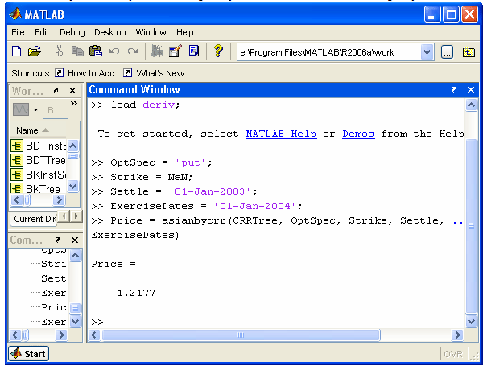Cut selection with the scissors icon

pos(59,51)
